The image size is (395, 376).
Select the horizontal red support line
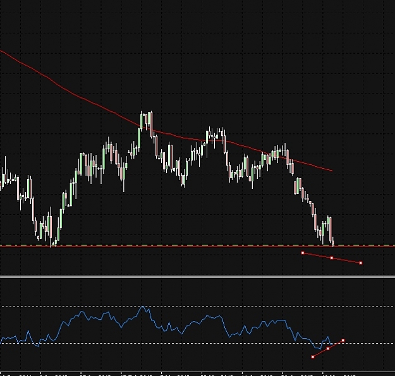click(197, 247)
